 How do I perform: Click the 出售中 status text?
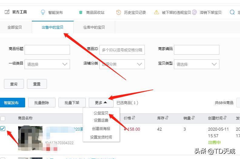tap(214, 142)
